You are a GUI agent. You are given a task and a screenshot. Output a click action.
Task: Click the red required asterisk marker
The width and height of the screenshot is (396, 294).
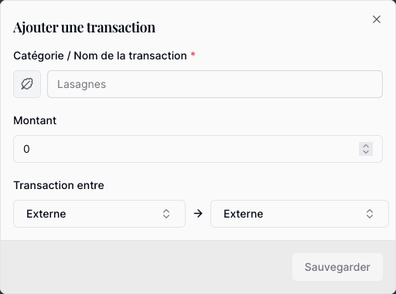[193, 55]
